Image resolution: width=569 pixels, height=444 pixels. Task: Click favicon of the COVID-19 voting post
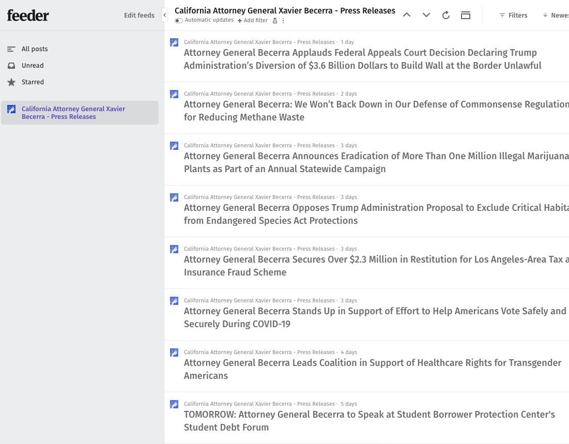(174, 301)
